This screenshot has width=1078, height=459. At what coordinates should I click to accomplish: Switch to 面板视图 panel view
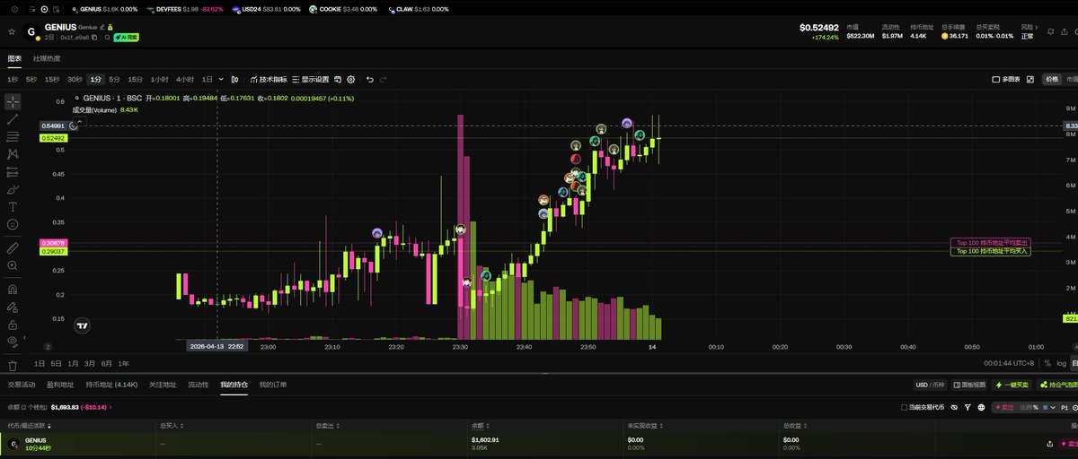click(x=969, y=385)
